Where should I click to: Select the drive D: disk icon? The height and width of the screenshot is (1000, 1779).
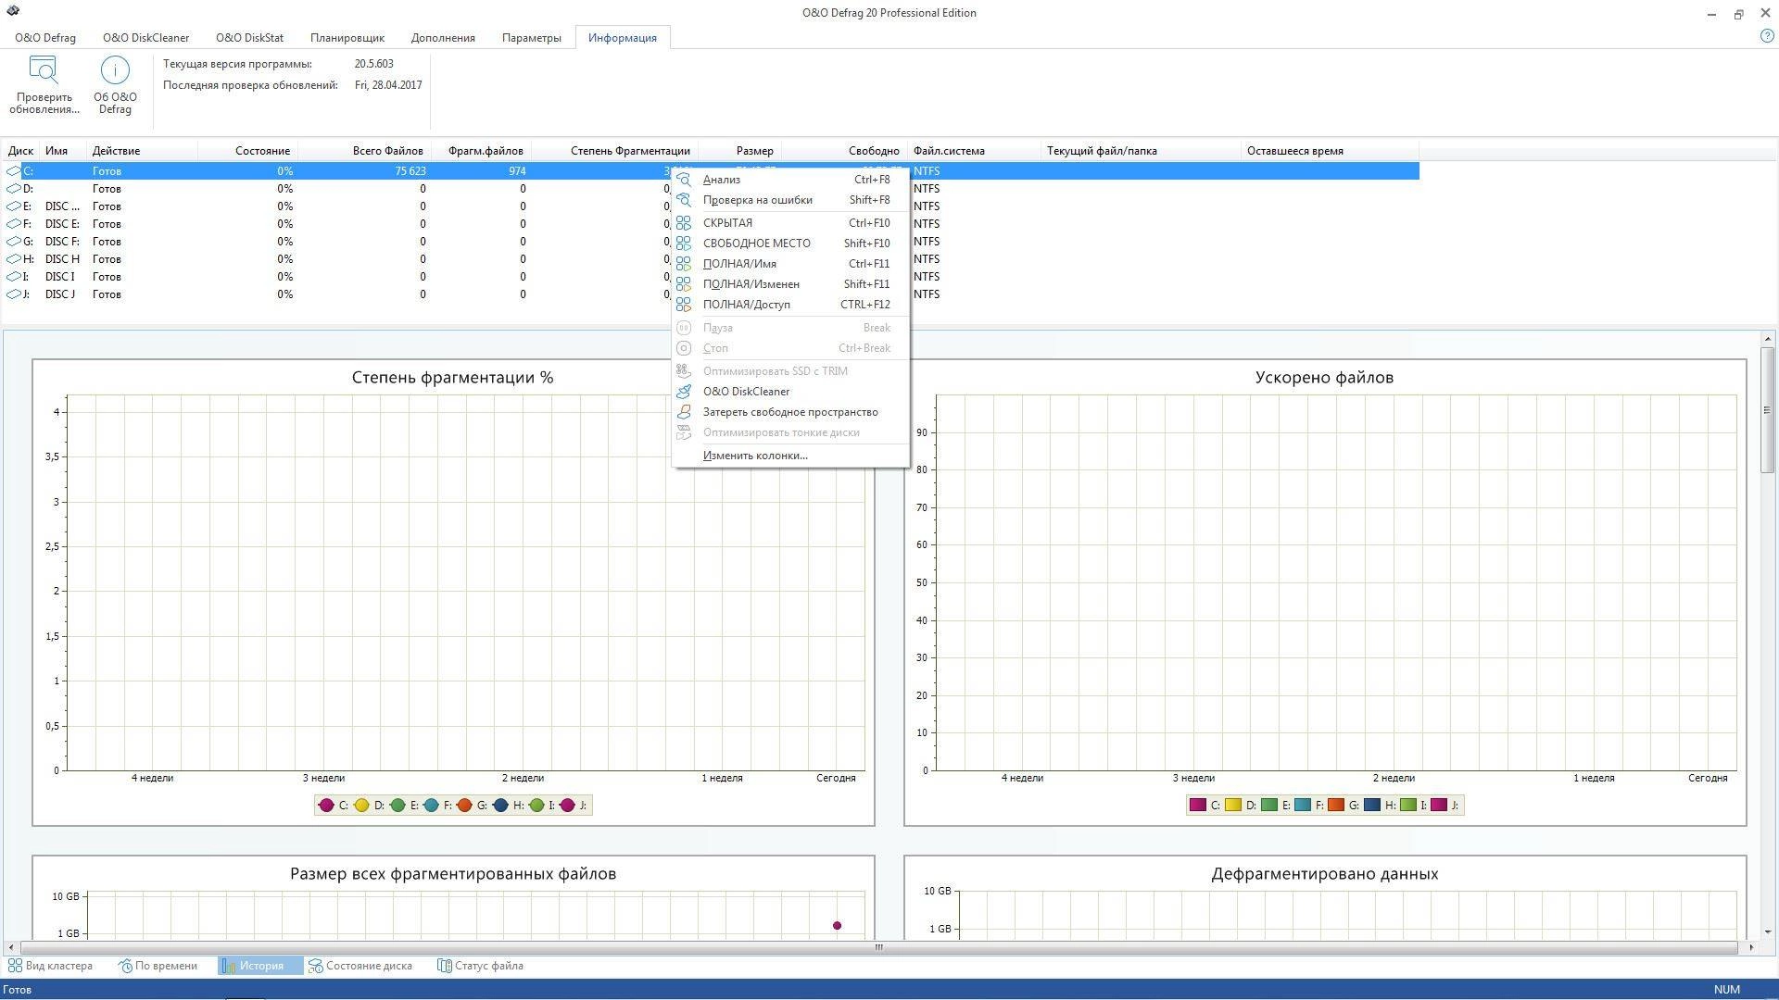(x=13, y=189)
